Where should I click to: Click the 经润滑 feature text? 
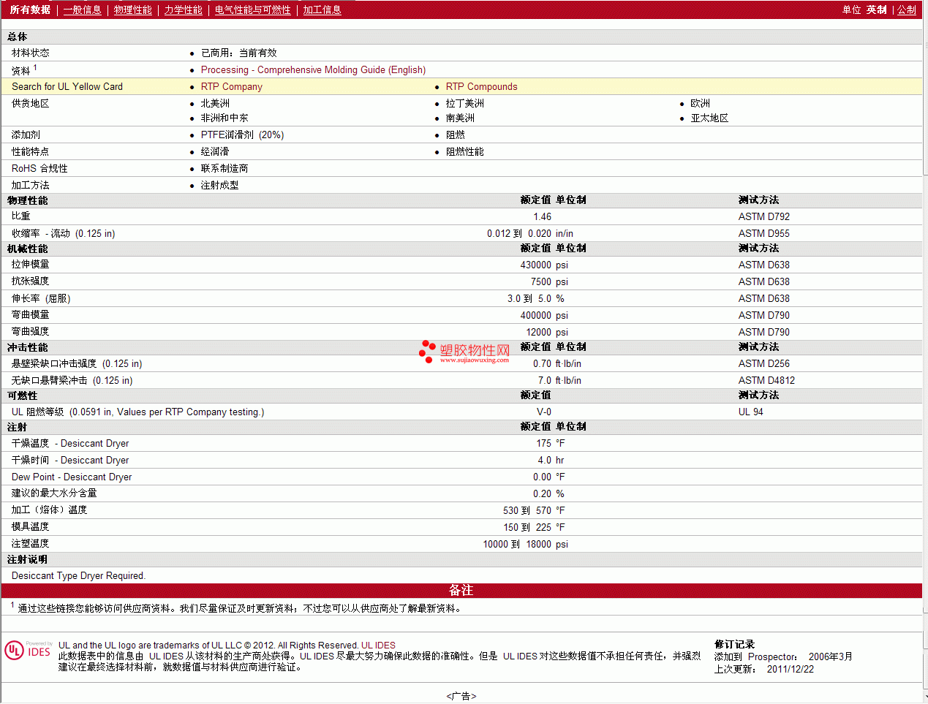point(215,151)
